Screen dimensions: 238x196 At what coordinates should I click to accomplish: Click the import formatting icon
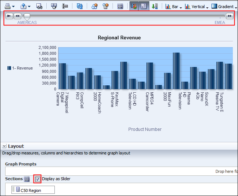pos(54,6)
